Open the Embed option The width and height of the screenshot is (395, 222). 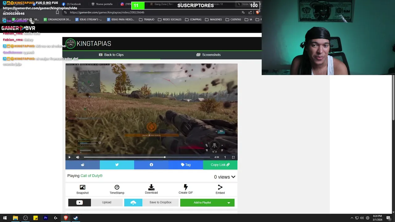point(220,190)
